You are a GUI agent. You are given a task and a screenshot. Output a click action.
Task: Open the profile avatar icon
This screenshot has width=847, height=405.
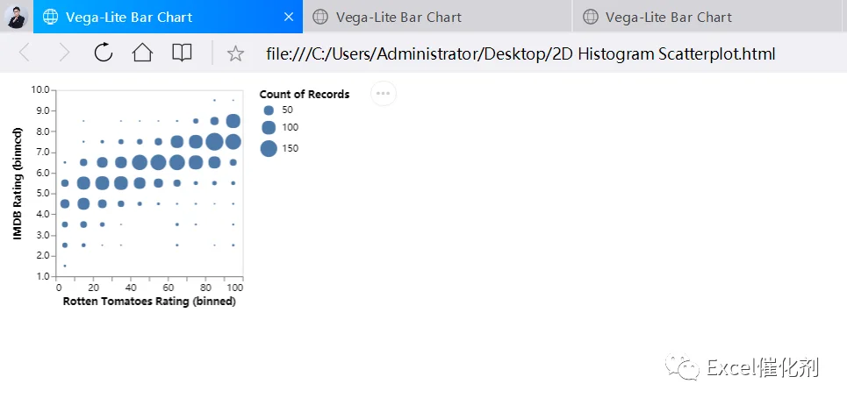pyautogui.click(x=16, y=16)
